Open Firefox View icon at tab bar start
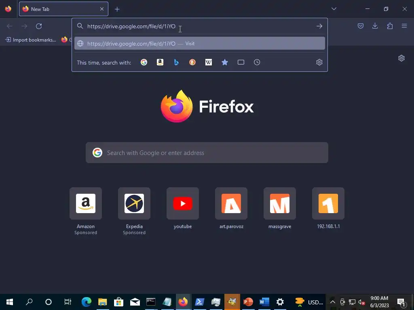This screenshot has height=310, width=414. click(8, 9)
